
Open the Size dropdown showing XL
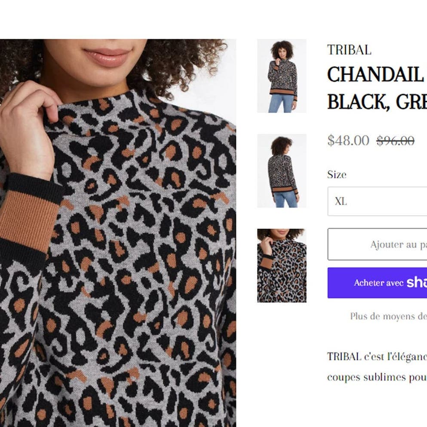377,201
